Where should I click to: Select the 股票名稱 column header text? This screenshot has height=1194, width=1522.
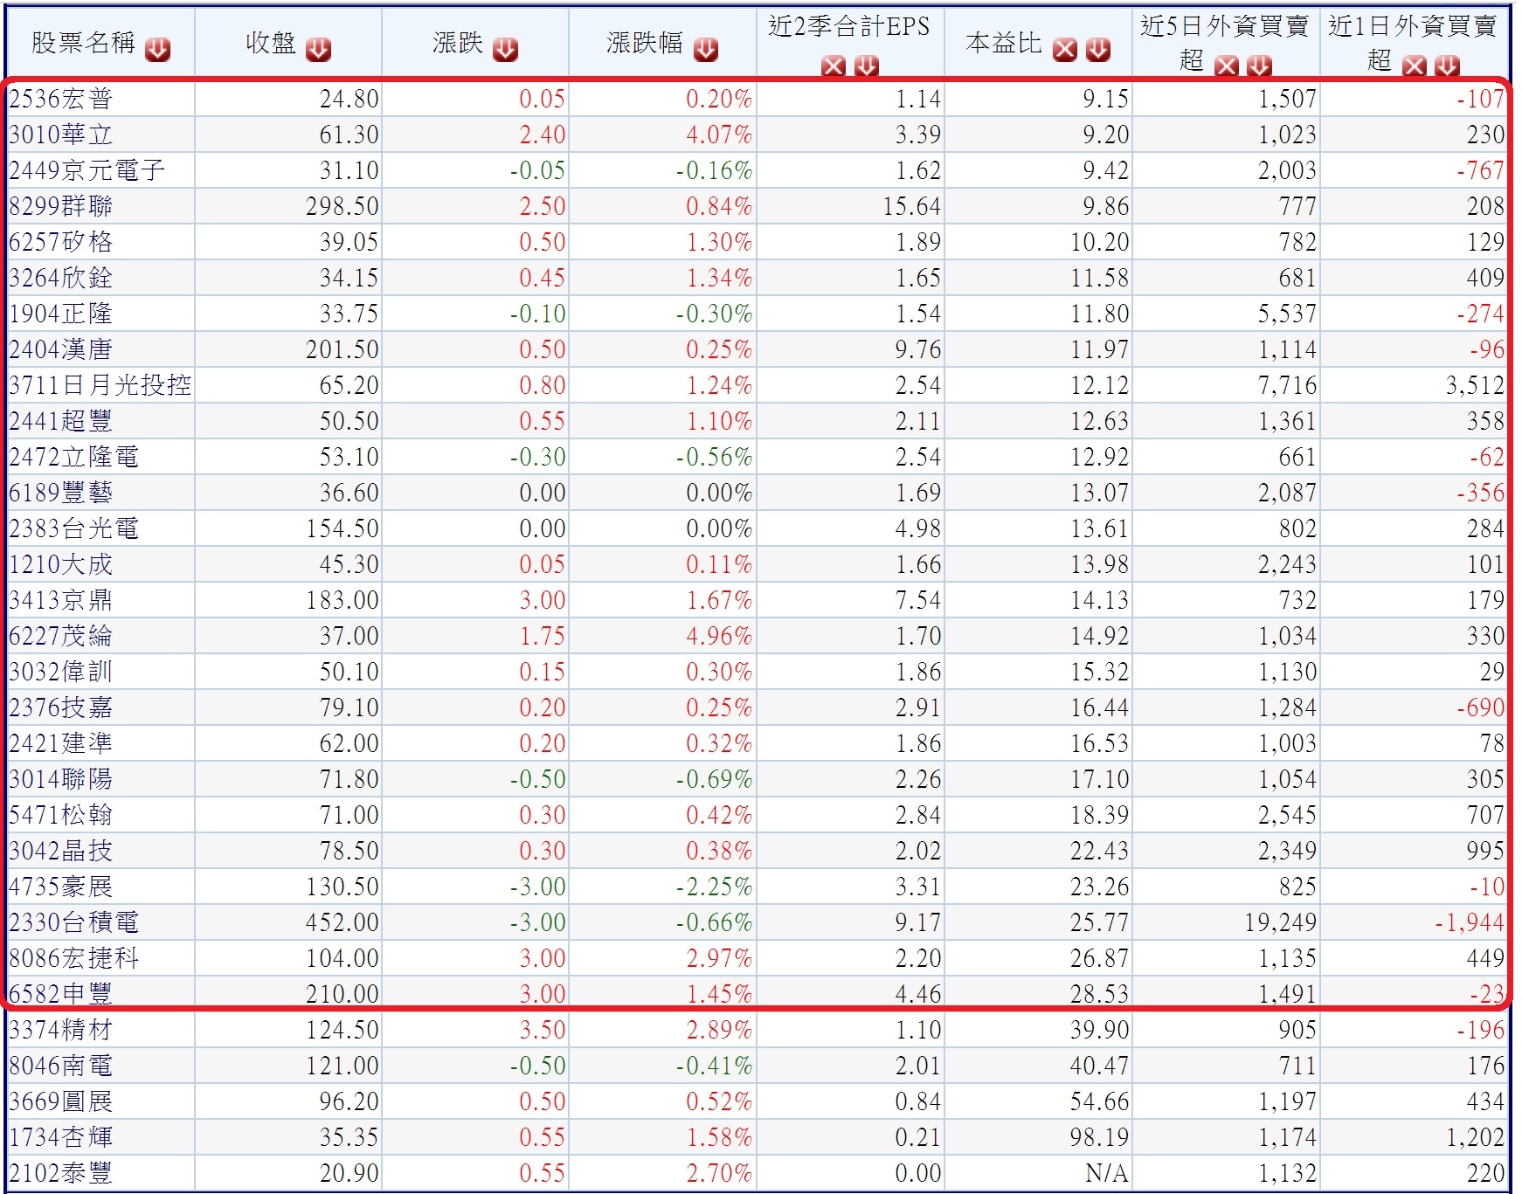tap(84, 42)
